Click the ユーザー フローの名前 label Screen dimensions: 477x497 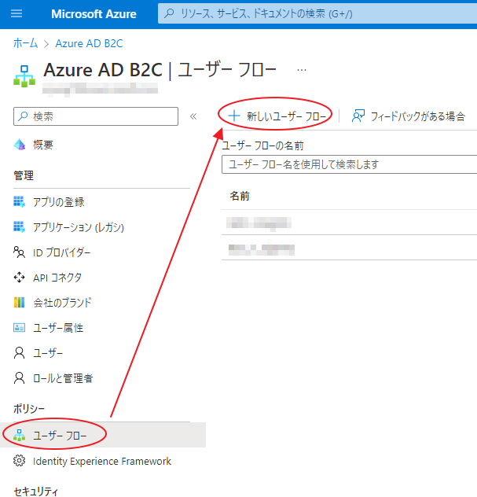pos(262,145)
